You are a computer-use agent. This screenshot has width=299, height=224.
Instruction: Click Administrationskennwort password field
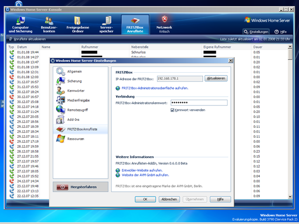tap(199, 103)
